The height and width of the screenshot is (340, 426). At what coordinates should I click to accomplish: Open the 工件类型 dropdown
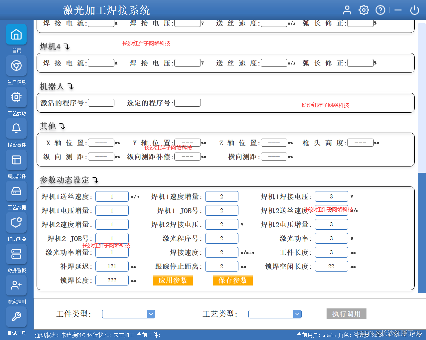click(x=129, y=314)
